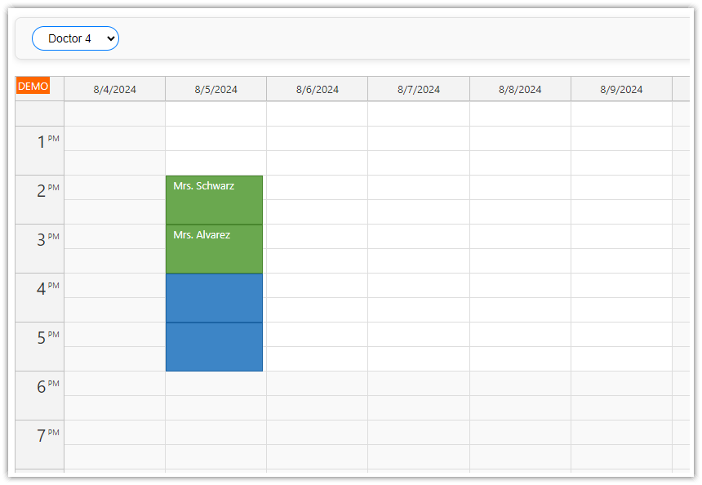
Task: Select the 8/4/2024 column header
Action: click(114, 89)
